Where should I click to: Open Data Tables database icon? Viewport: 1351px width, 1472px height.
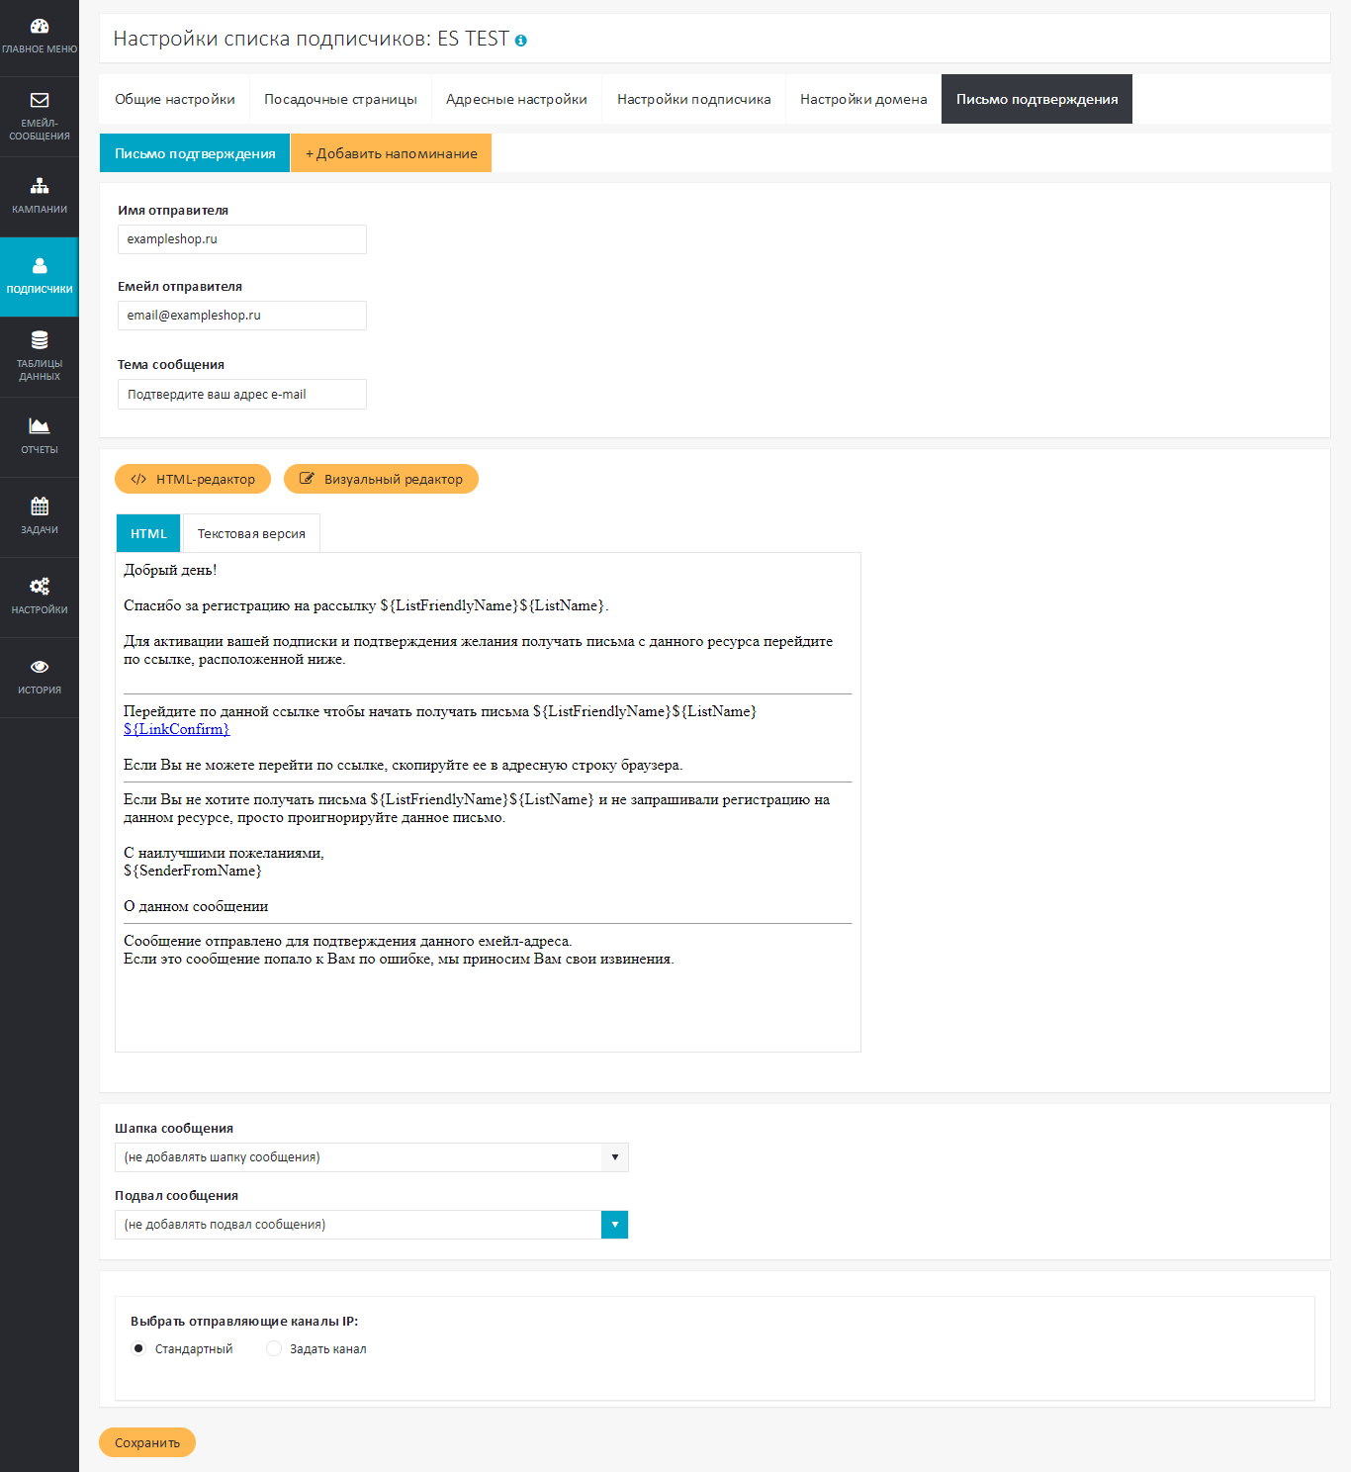40,340
